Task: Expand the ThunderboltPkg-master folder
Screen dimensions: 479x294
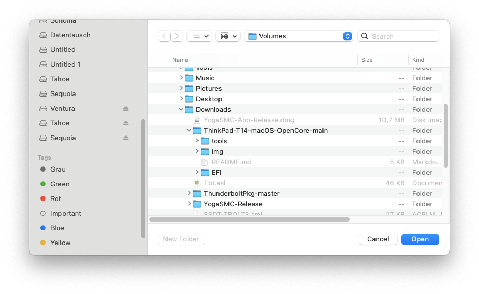Action: coord(189,193)
